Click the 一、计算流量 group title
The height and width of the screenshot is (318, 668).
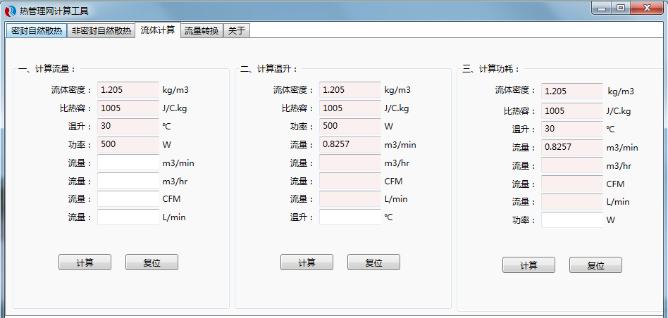click(47, 68)
